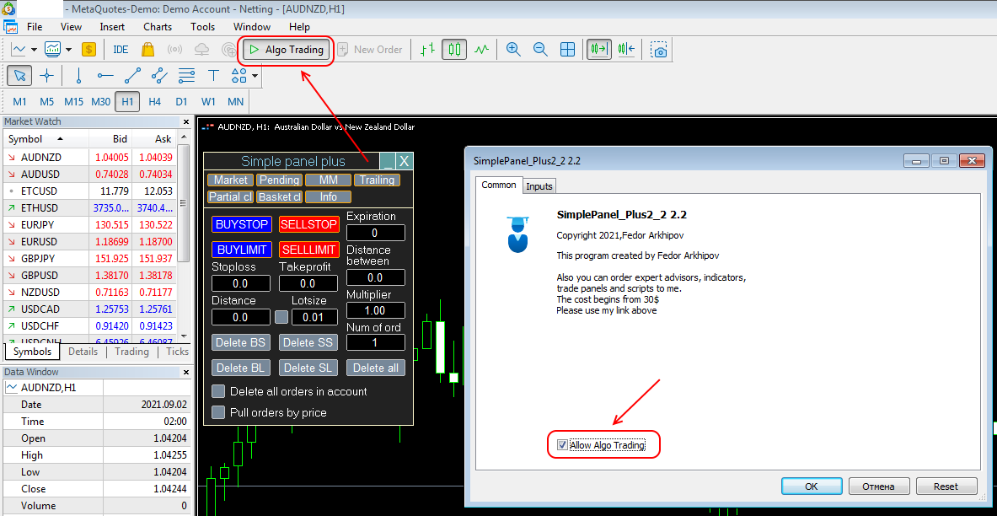This screenshot has height=516, width=997.
Task: Open the new chart icon in toolbar
Action: click(19, 49)
